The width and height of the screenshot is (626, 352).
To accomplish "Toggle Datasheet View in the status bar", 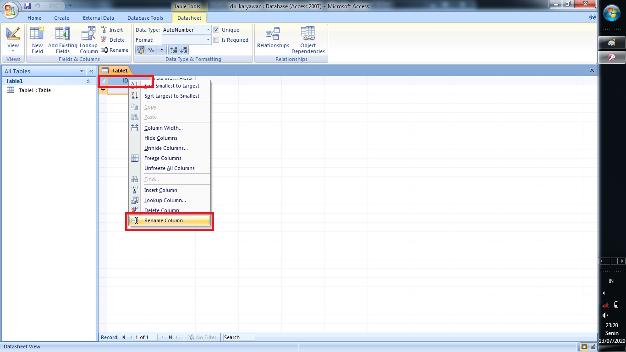I will 585,346.
